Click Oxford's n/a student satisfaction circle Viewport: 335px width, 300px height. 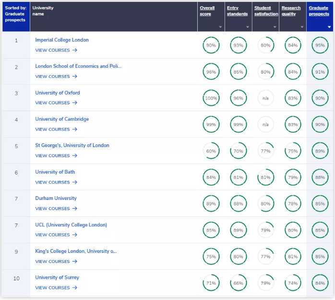(265, 98)
